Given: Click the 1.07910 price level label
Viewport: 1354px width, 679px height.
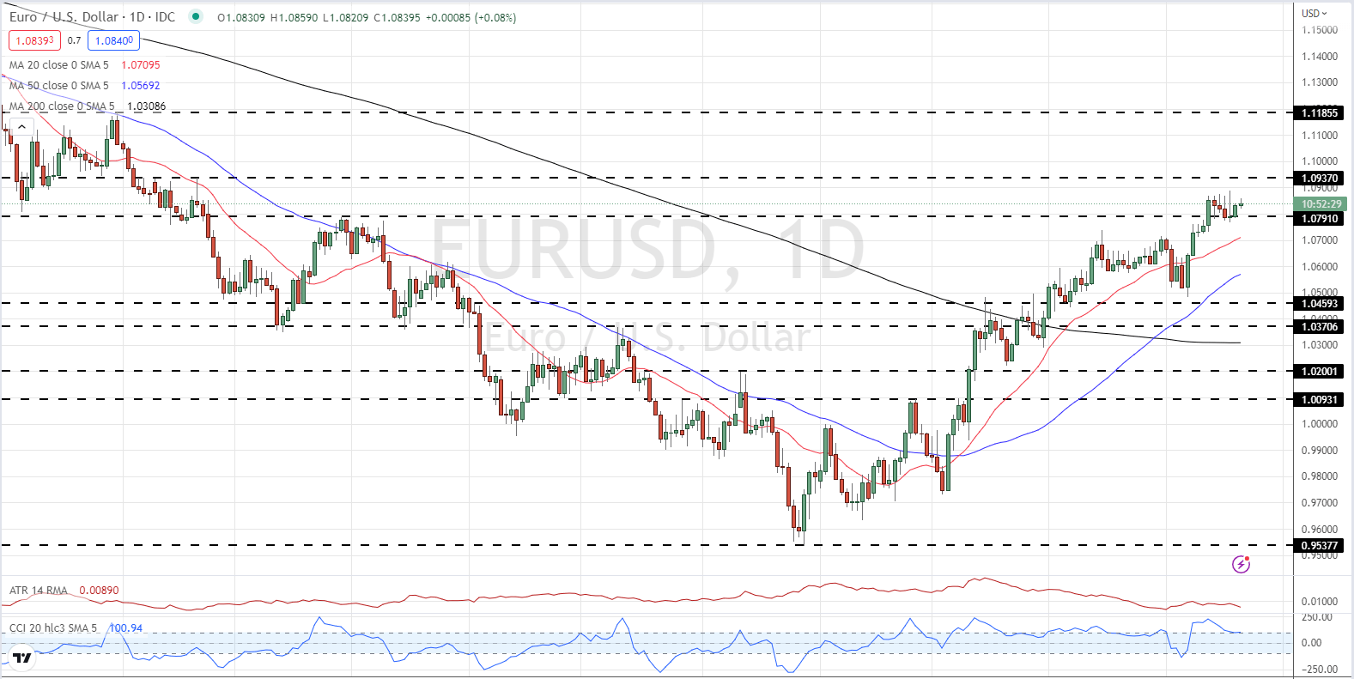Looking at the screenshot, I should pos(1320,218).
